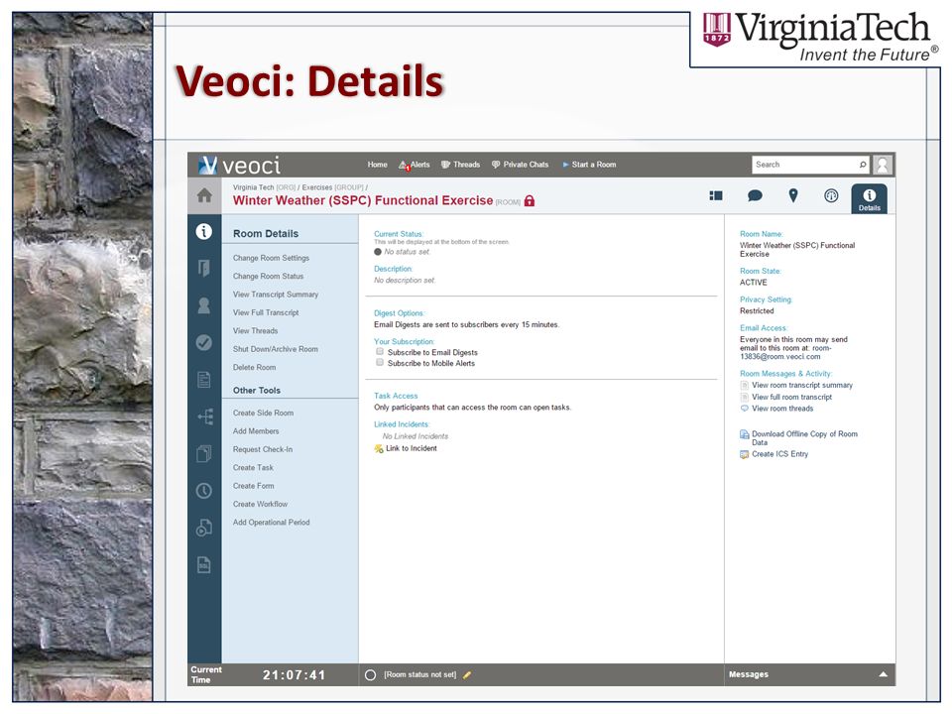Click the Room status not set text

[420, 675]
